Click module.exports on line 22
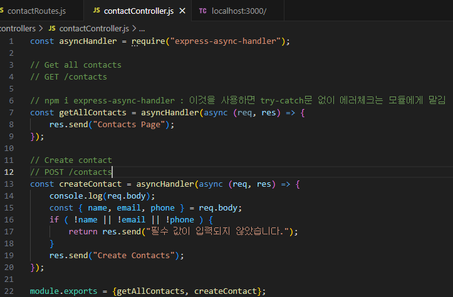Image resolution: width=453 pixels, height=297 pixels. [x=63, y=291]
